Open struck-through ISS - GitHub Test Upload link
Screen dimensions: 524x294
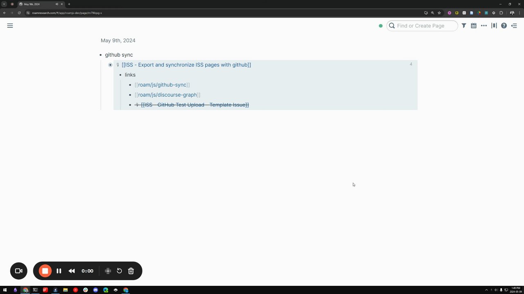click(195, 105)
